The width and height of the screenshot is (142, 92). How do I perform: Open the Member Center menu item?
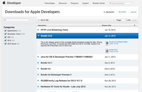click(x=99, y=3)
